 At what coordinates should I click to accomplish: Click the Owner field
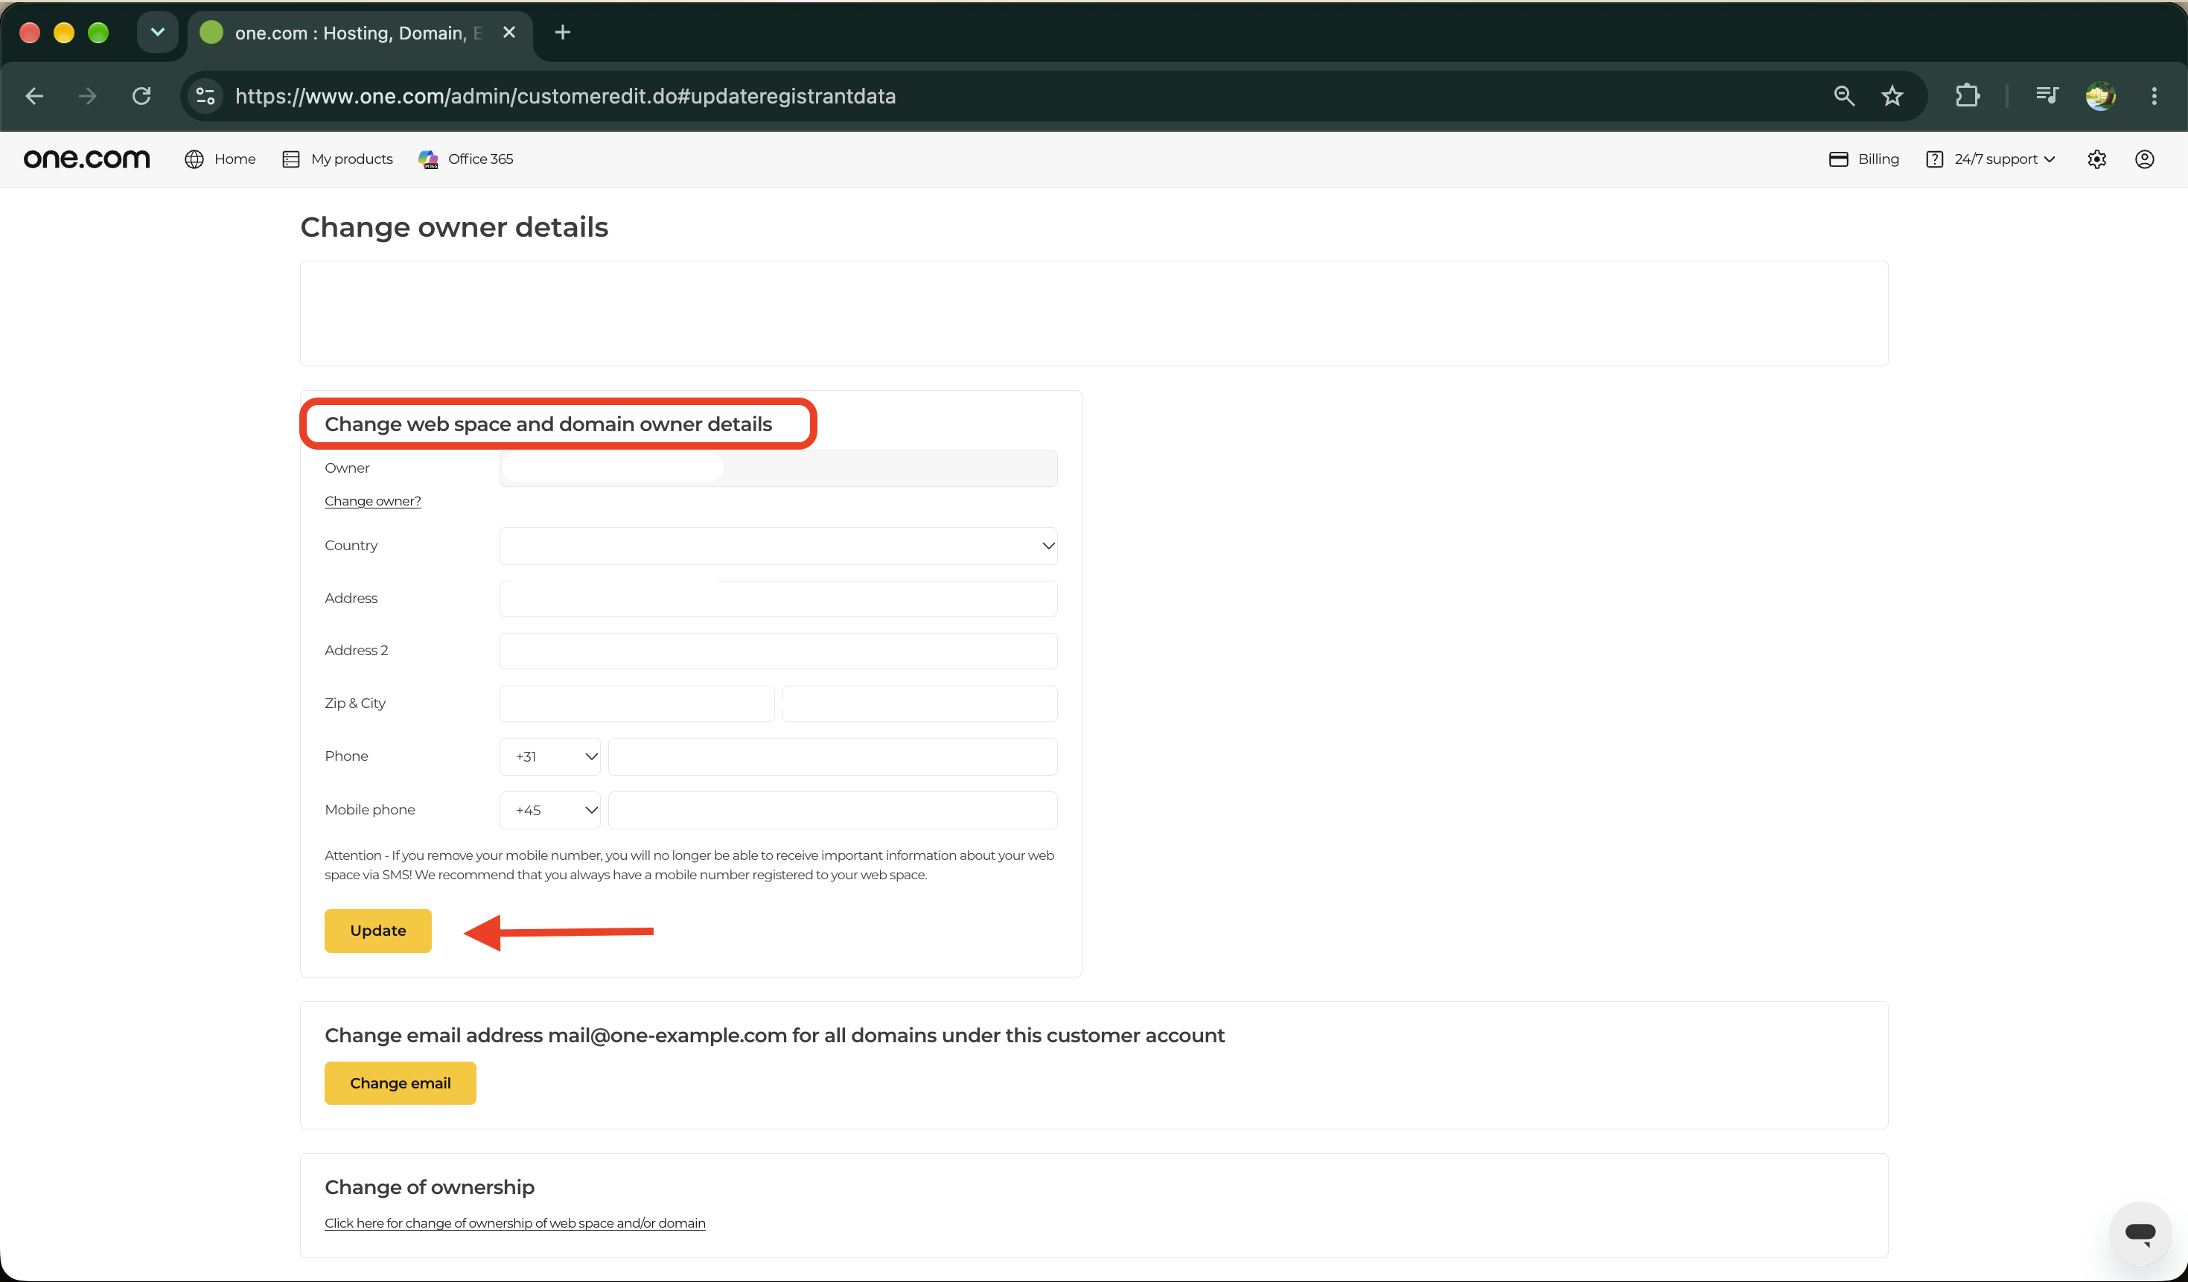click(x=778, y=469)
